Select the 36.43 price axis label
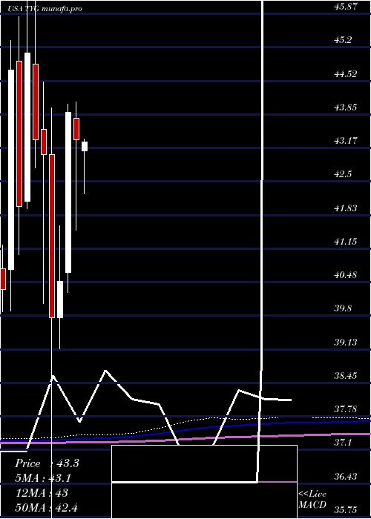The width and height of the screenshot is (371, 519). point(346,477)
